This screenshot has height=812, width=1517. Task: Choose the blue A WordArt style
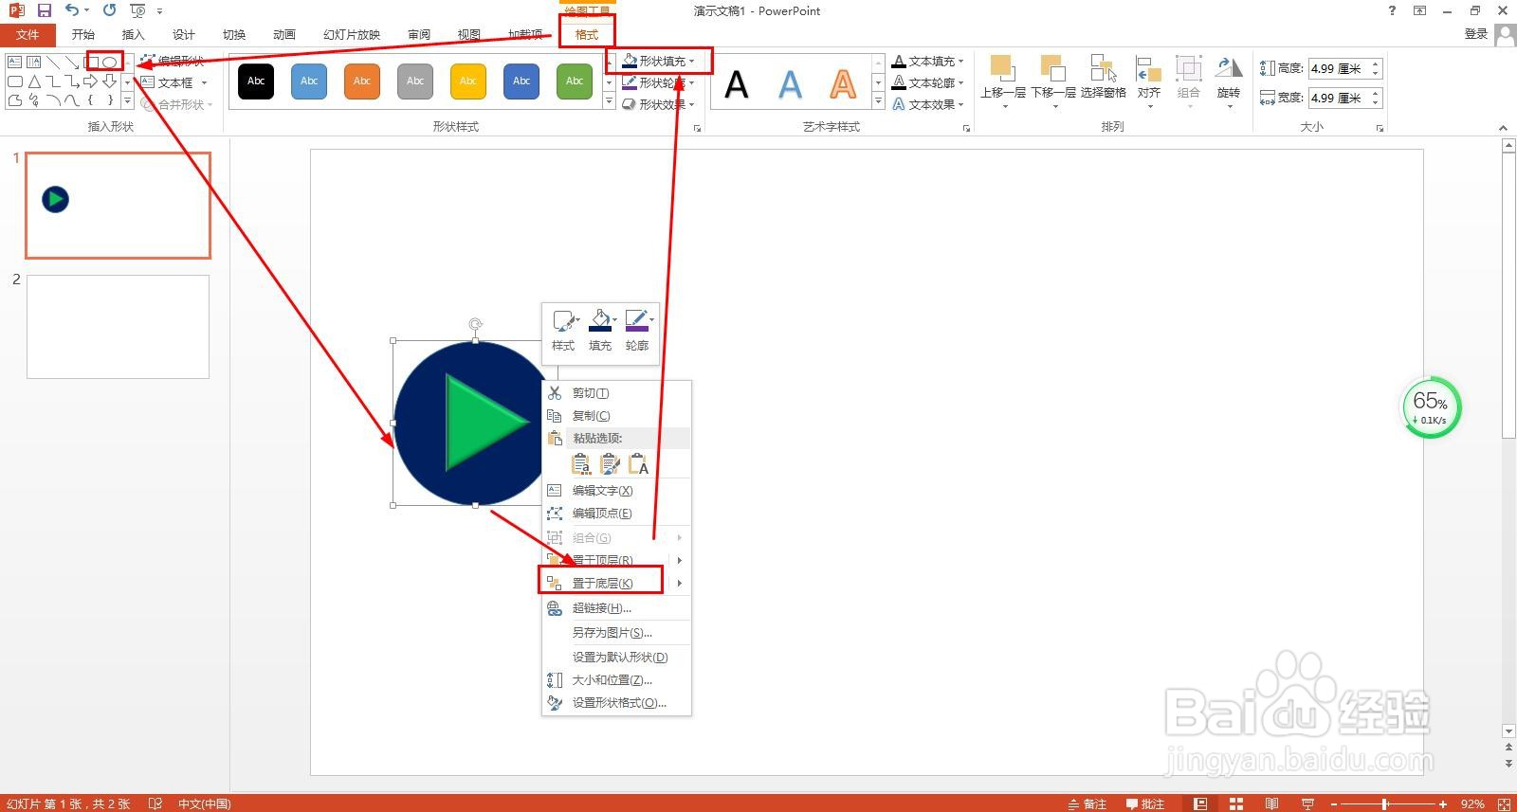coord(790,84)
